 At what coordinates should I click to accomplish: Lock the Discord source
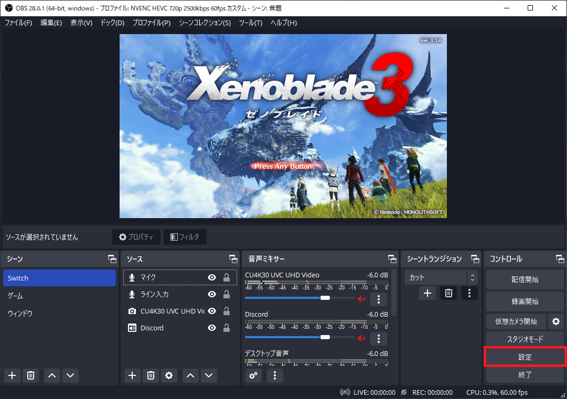(x=227, y=328)
